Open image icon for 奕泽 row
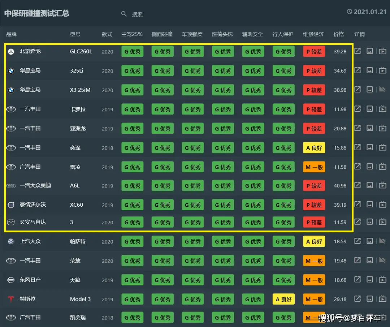This screenshot has width=390, height=327. (x=370, y=147)
